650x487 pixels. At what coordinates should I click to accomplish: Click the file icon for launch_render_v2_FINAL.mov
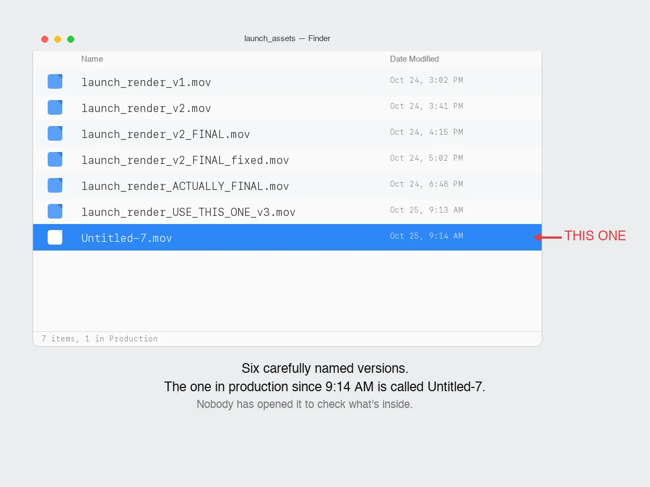[x=55, y=134]
